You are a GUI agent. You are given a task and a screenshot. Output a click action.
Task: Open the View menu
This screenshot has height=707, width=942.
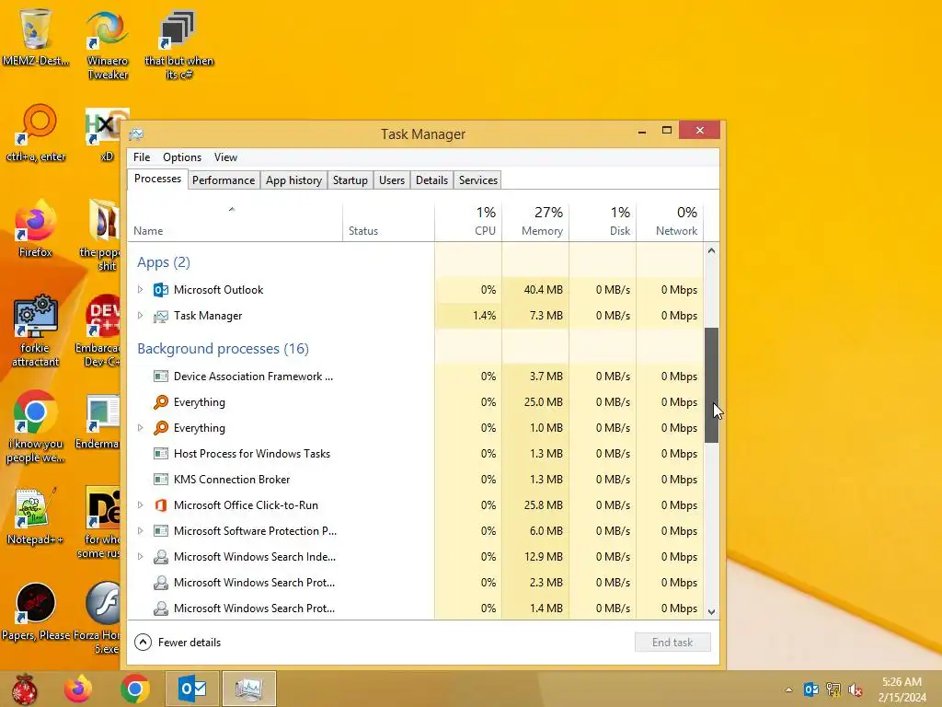[226, 157]
